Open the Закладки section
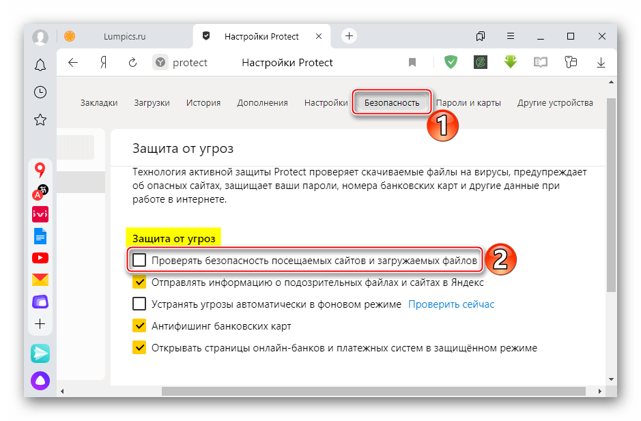This screenshot has width=641, height=421. pyautogui.click(x=99, y=103)
